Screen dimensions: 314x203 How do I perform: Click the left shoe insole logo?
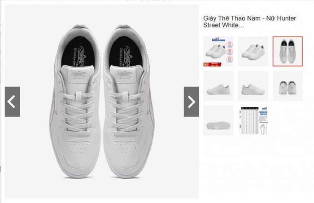[x=79, y=57]
